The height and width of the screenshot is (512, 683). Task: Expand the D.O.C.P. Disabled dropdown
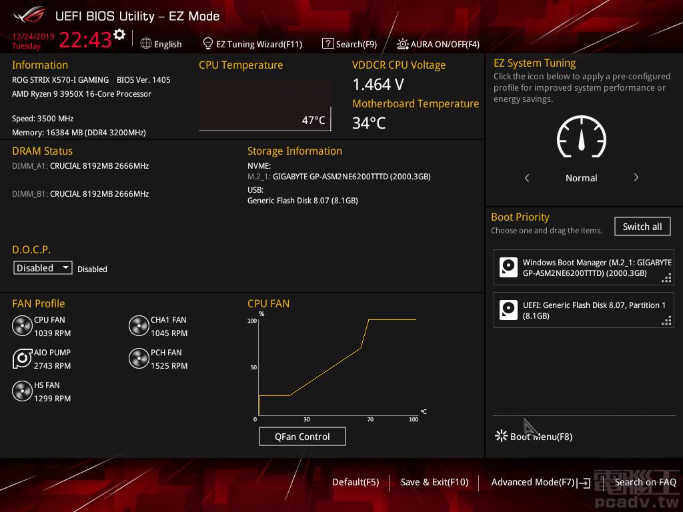(x=43, y=268)
